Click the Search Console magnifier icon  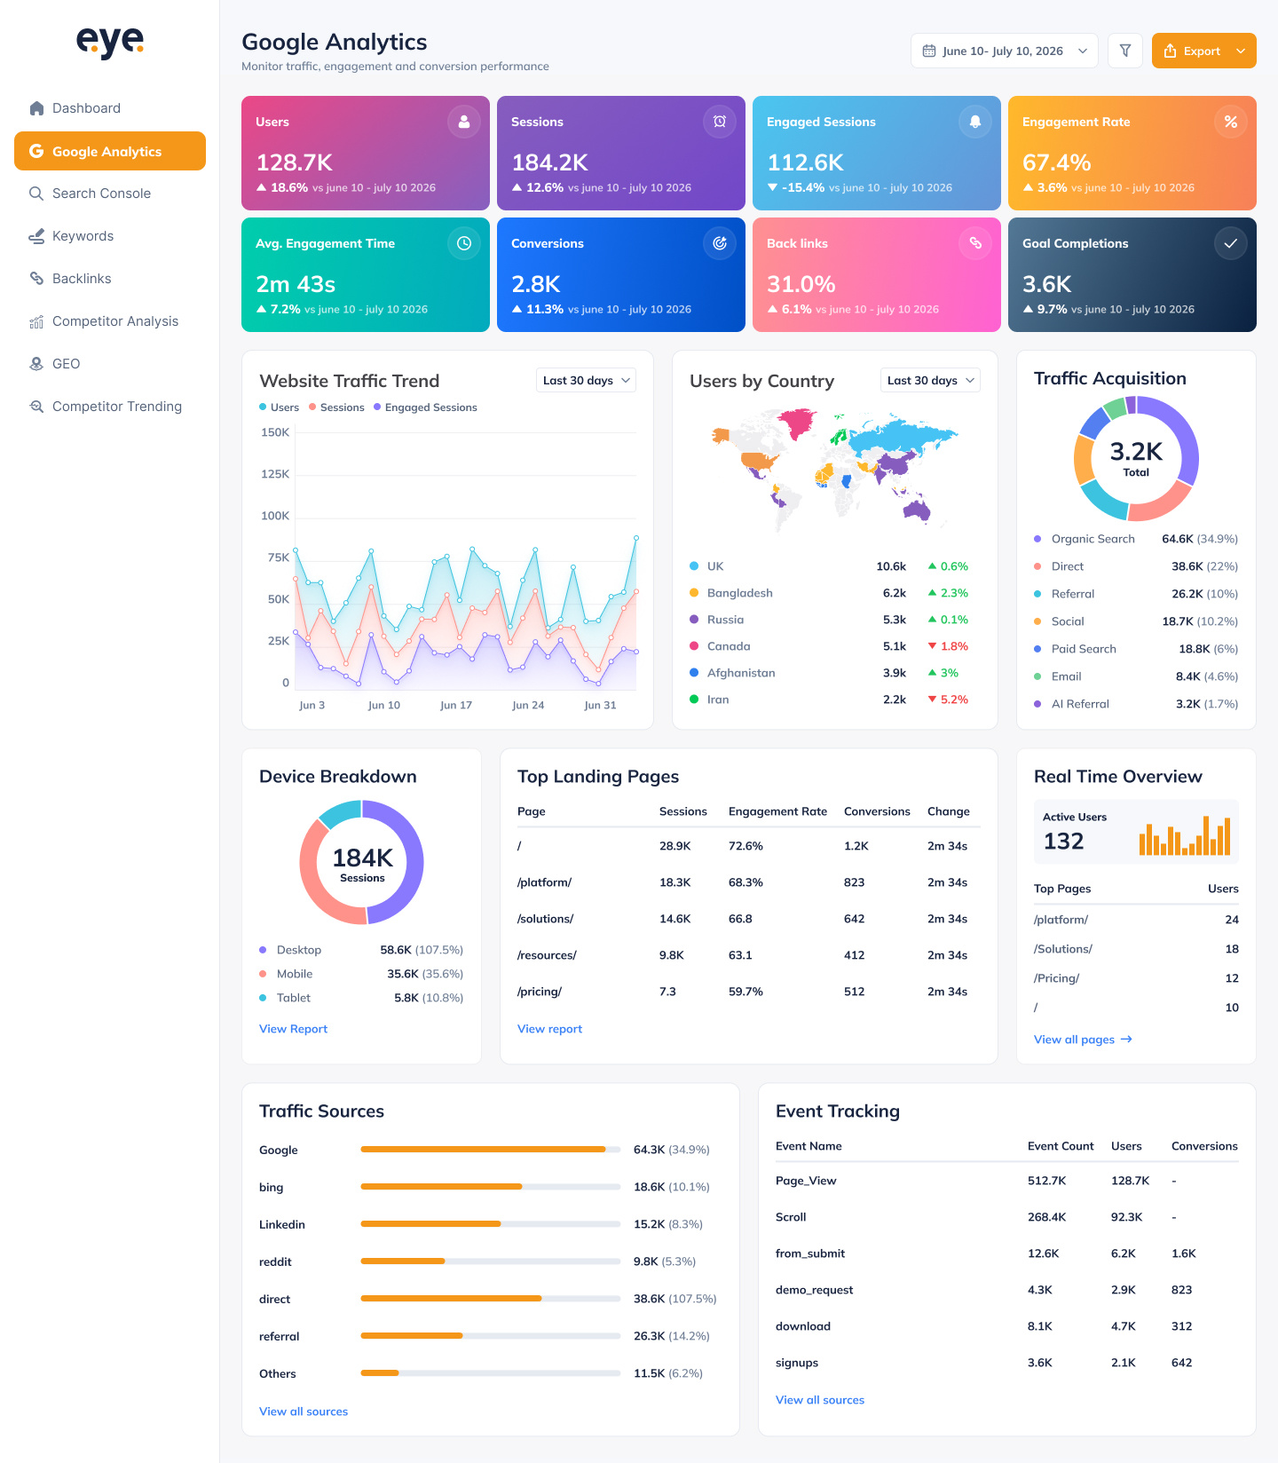tap(36, 194)
